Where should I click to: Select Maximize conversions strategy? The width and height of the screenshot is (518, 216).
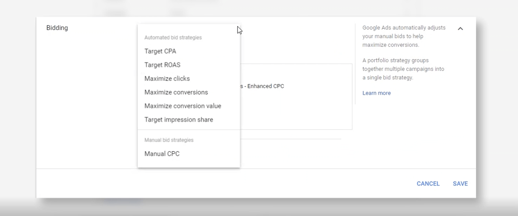pos(176,93)
